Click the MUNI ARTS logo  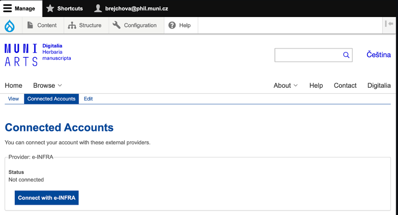pyautogui.click(x=21, y=55)
